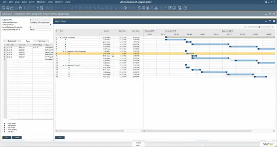Viewport: 277px width, 147px height.
Task: Open the Tools menu
Action: coord(50,2)
